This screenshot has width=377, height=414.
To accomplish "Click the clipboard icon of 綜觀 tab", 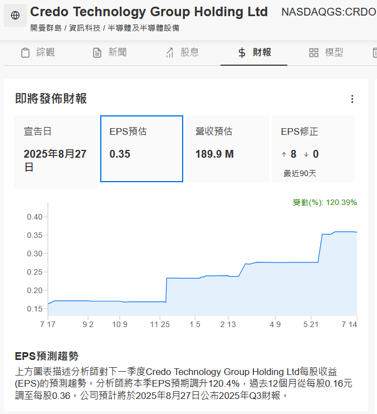I will (25, 52).
